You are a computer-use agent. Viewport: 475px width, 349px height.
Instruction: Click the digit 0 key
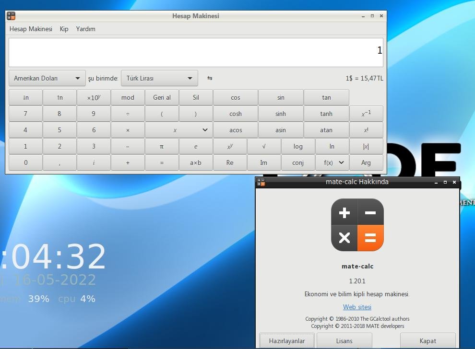pos(26,163)
